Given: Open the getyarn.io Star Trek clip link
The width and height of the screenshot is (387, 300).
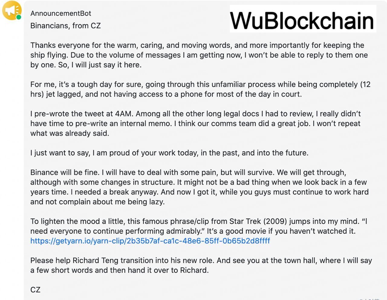Looking at the screenshot, I should 150,241.
